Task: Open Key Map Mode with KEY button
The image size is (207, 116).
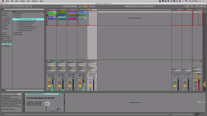Action: (190, 6)
